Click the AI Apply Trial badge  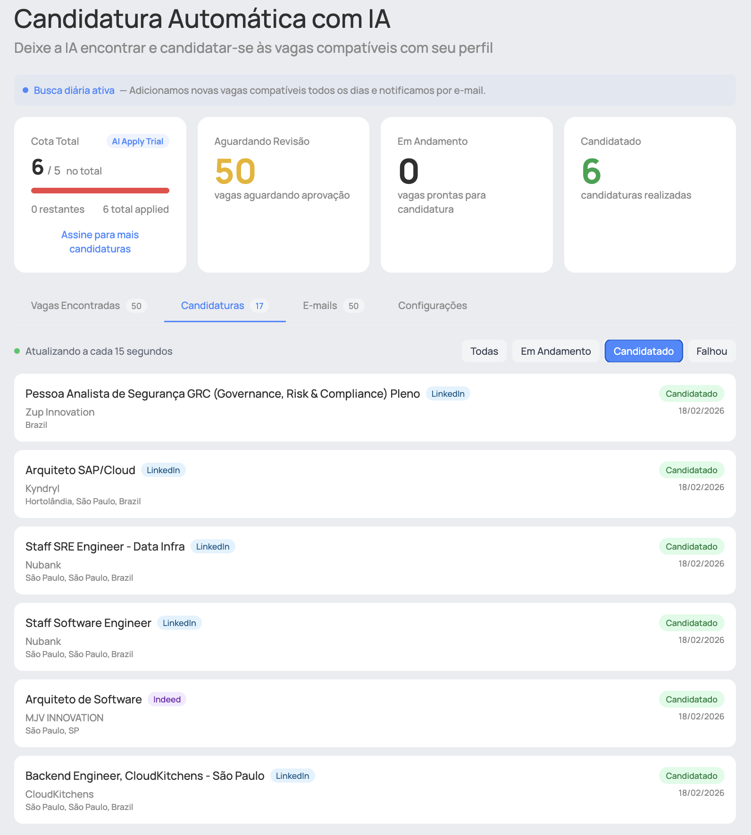pyautogui.click(x=138, y=141)
